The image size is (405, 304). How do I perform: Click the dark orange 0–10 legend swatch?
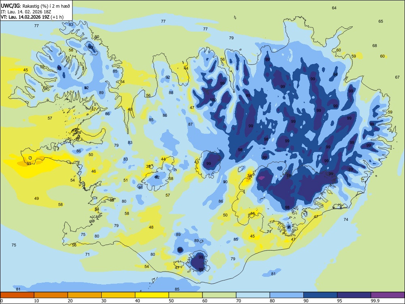click(x=17, y=295)
